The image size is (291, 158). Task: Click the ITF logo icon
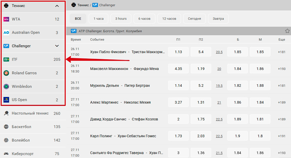tap(6, 59)
